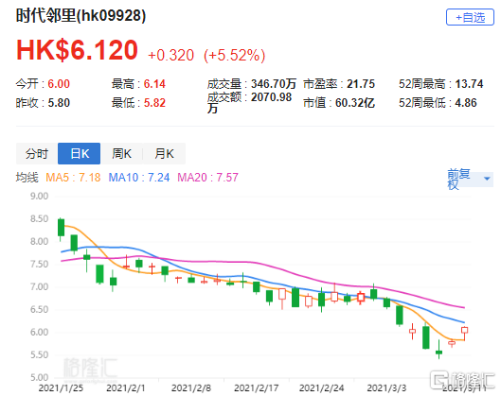
Task: Expand the 前复权 dropdown
Action: coord(470,180)
